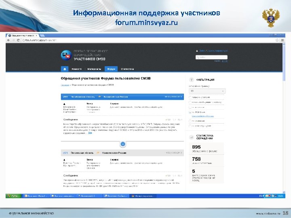291x218 pixels.
Task: Click the system tray clock
Action: [280, 196]
